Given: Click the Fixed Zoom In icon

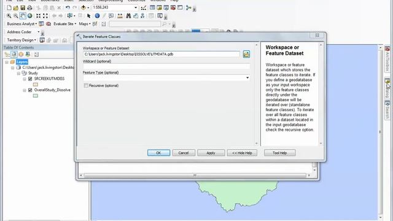Looking at the screenshot, I should pyautogui.click(x=38, y=16).
